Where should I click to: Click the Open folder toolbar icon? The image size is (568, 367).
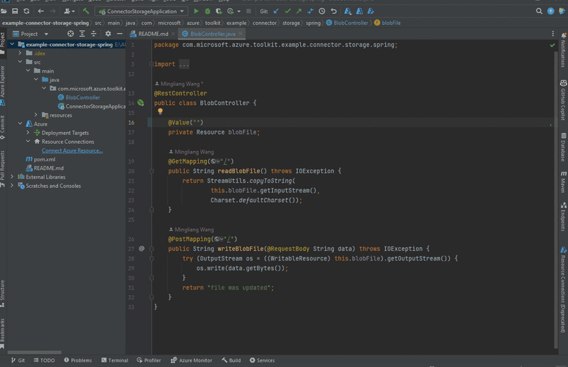(4, 11)
